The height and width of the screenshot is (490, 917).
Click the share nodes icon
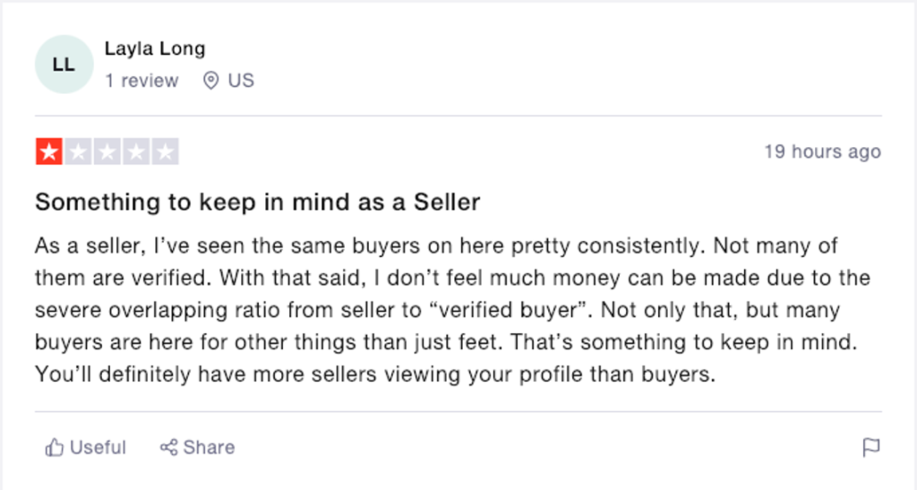[x=168, y=447]
